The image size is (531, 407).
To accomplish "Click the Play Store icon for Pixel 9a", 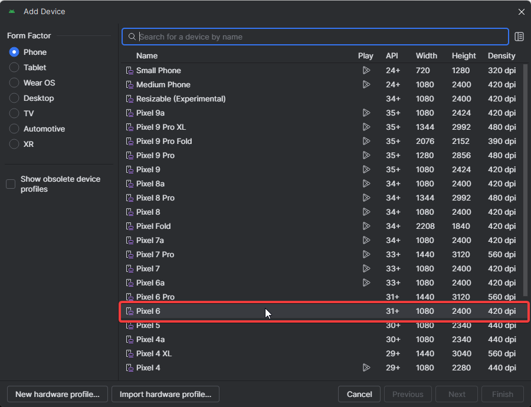I will 366,113.
